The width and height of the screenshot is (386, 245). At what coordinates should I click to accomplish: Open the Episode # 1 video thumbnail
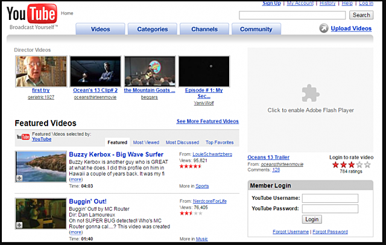click(204, 71)
